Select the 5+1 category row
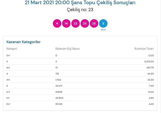This screenshot has height=113, width=161. tap(80, 55)
